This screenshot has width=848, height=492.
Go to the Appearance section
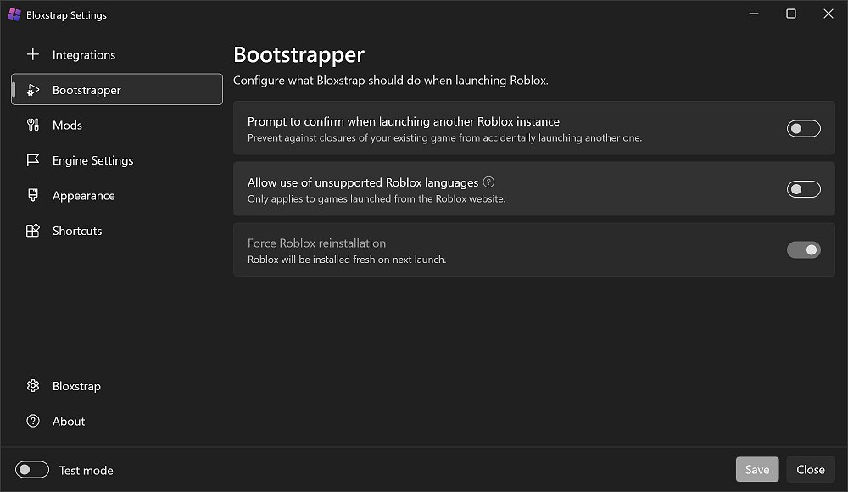pyautogui.click(x=83, y=196)
